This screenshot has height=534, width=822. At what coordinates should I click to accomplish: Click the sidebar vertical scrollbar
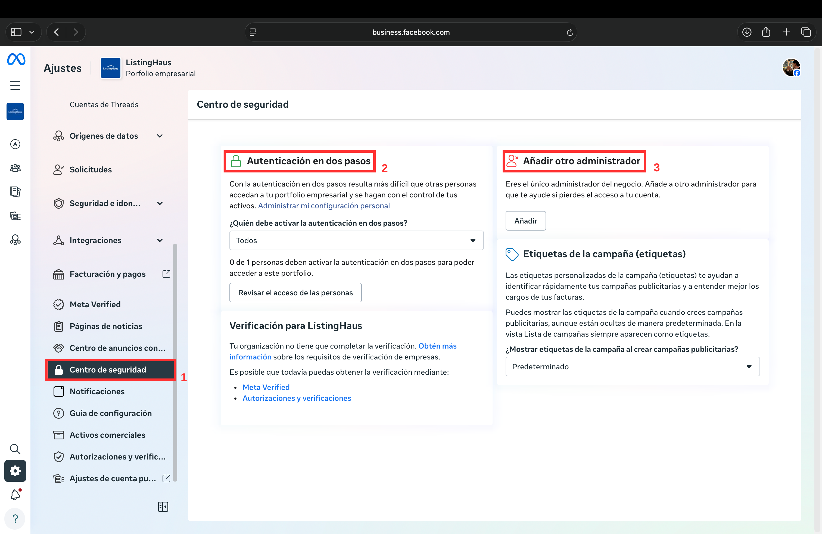pyautogui.click(x=175, y=363)
